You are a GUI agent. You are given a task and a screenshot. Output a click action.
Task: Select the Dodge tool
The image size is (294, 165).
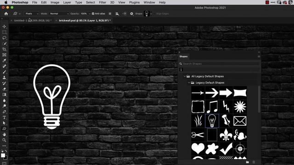(4, 106)
